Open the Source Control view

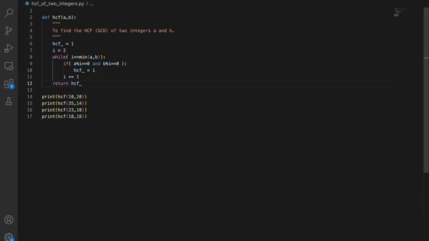pos(9,30)
